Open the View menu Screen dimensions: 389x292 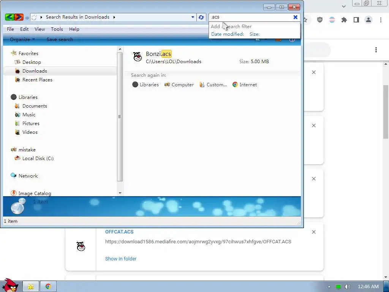click(40, 29)
